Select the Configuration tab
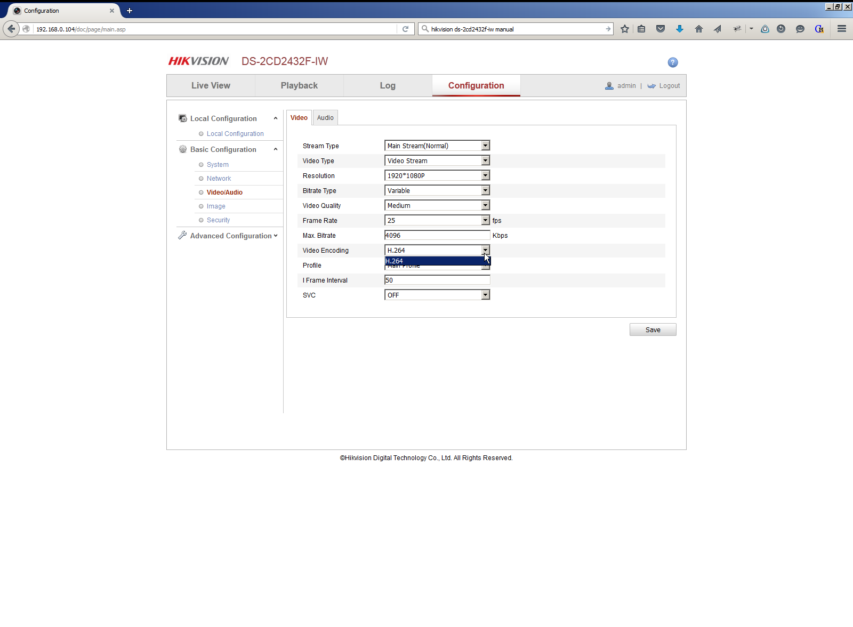The image size is (853, 627). 476,86
